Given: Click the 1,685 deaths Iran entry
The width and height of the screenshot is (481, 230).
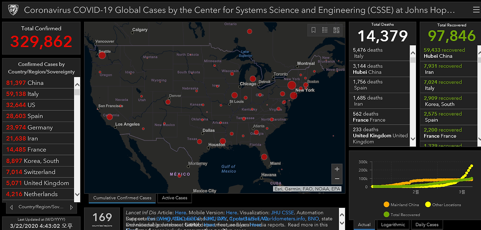Looking at the screenshot, I should point(380,101).
